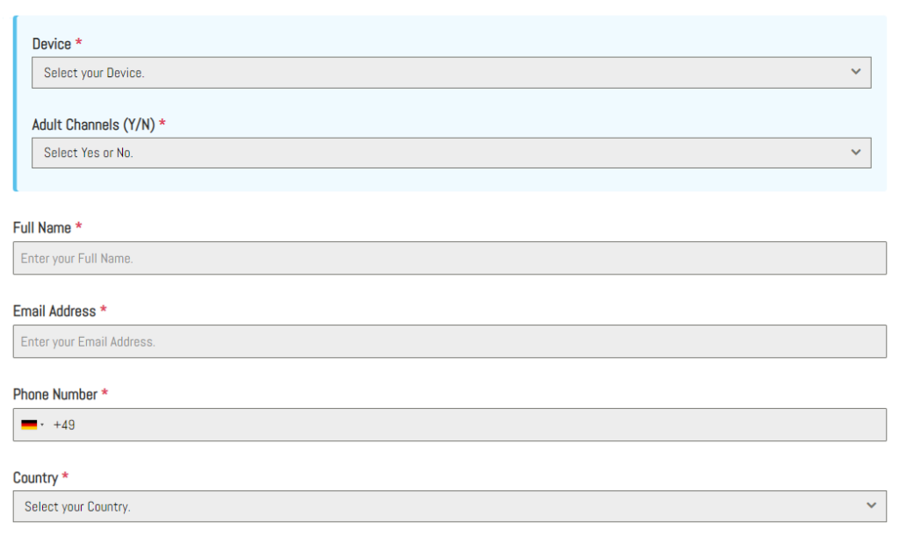The width and height of the screenshot is (899, 536).
Task: Click the 'Phone Number' field label
Action: 55,394
